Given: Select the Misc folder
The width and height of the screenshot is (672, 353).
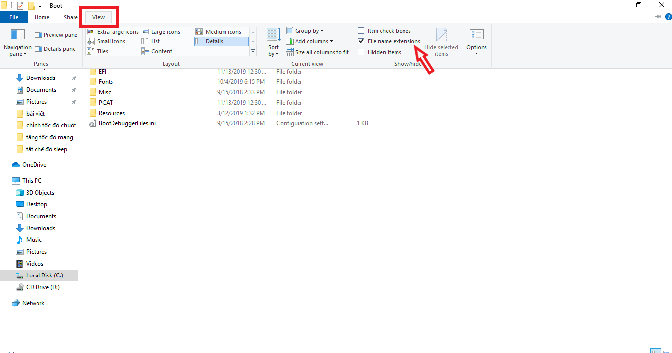Looking at the screenshot, I should coord(105,92).
